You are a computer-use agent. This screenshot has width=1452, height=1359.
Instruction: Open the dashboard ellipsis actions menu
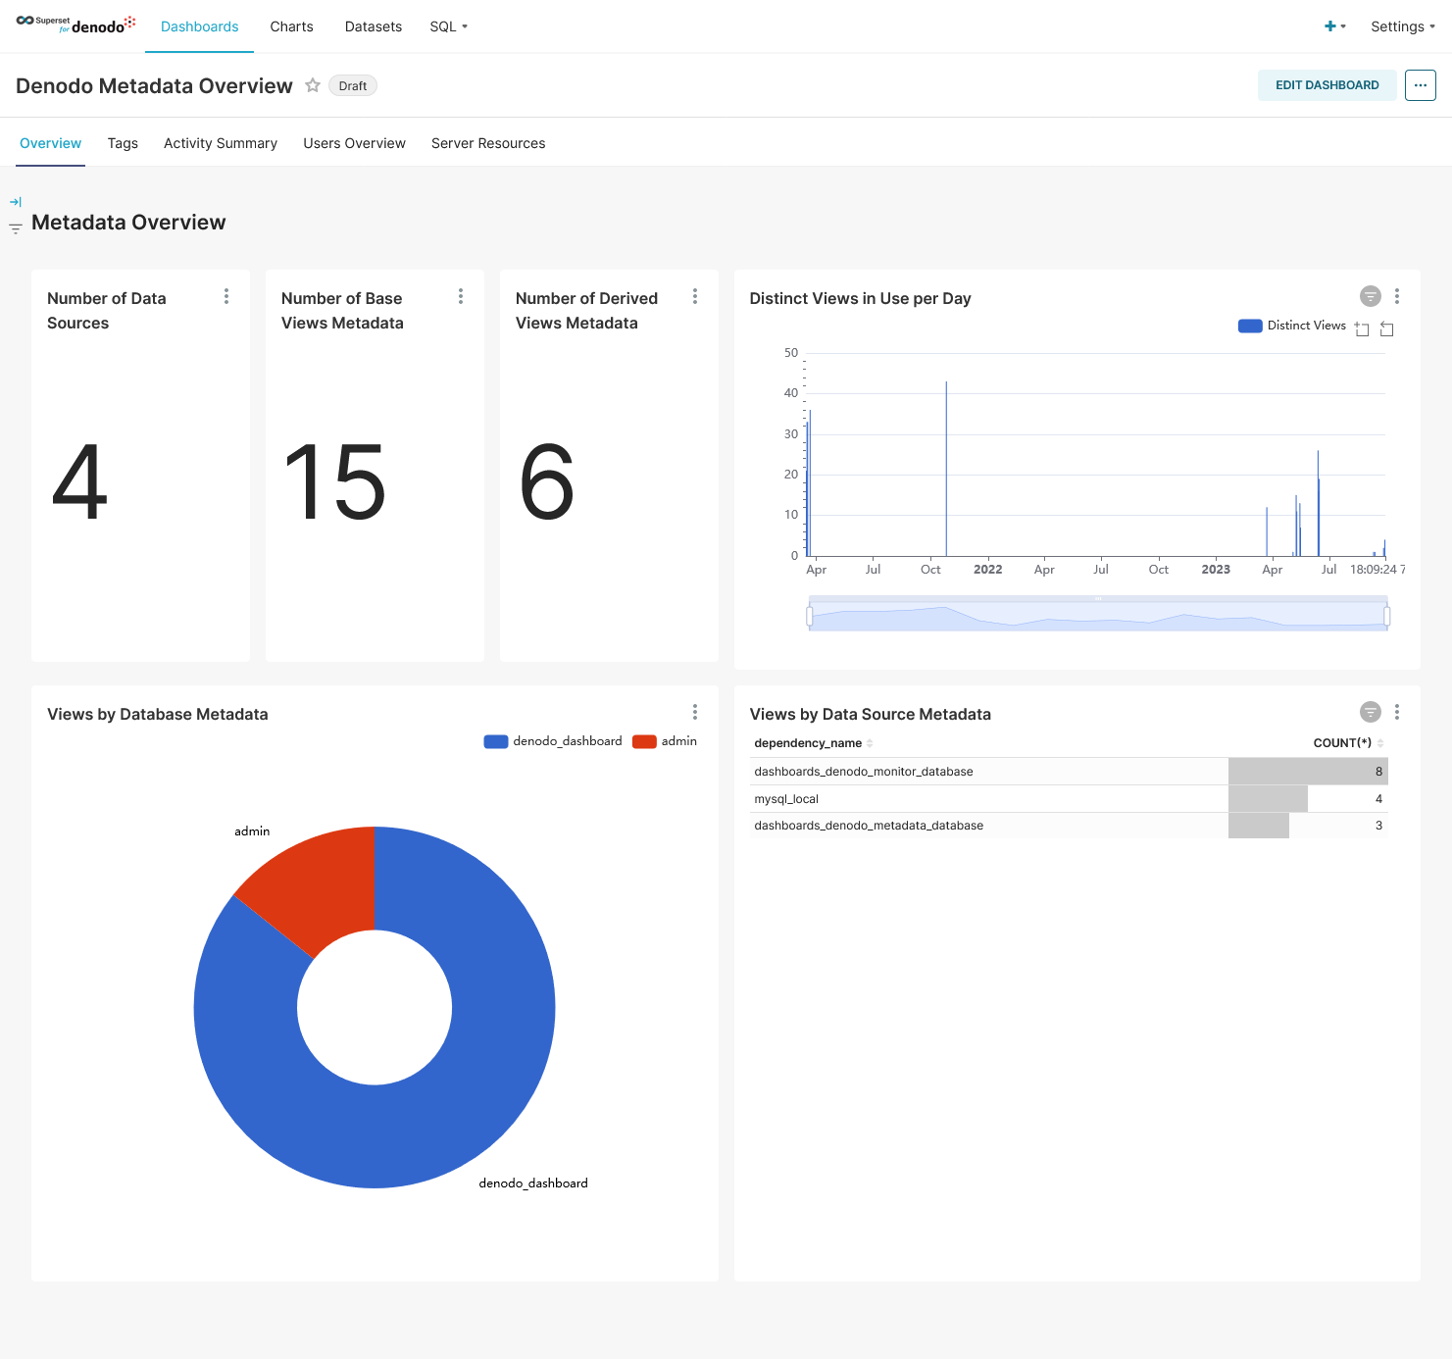coord(1420,85)
